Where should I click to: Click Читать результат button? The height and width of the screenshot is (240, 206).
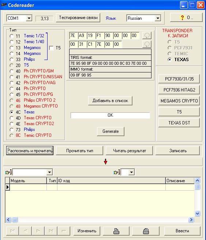(129, 151)
